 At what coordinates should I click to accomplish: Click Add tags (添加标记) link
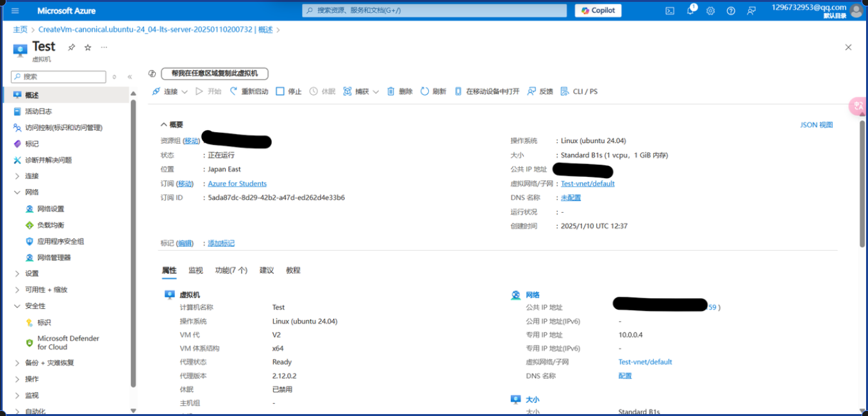point(221,244)
